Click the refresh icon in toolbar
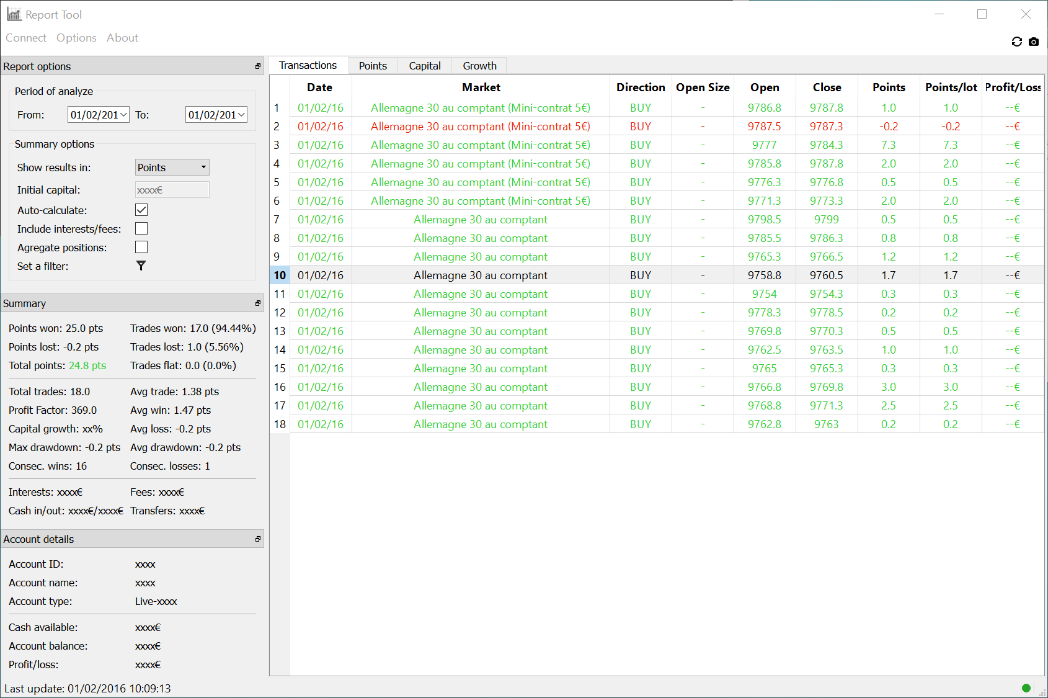The width and height of the screenshot is (1048, 698). (x=1016, y=42)
